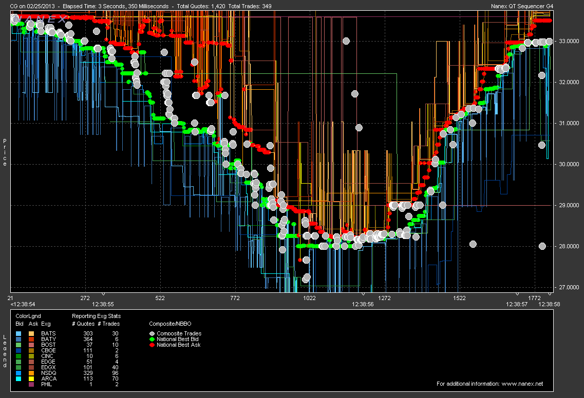The height and width of the screenshot is (398, 584).
Task: Click the EDGE exchange name in legend
Action: coord(48,362)
